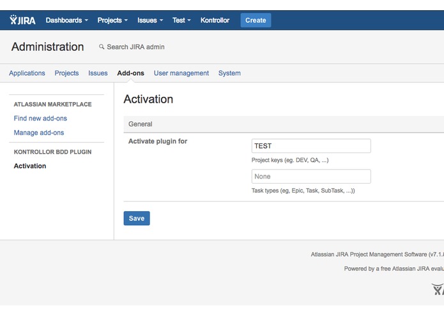Click the Atlassian JIRA Project Management Software footer text
This screenshot has height=315, width=444.
pos(377,254)
